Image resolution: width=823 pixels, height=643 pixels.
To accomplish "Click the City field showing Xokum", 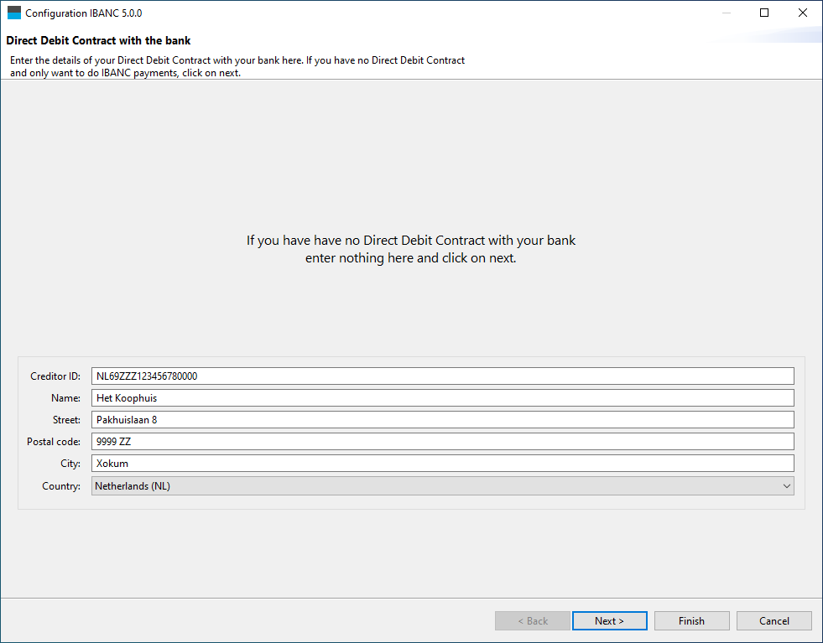I will point(442,464).
